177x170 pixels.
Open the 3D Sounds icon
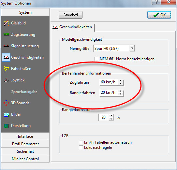click(6, 103)
